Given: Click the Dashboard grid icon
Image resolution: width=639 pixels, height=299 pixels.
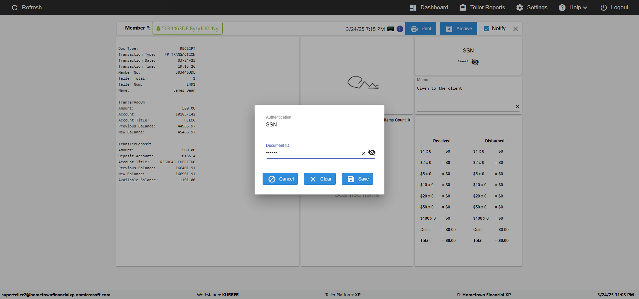Looking at the screenshot, I should (x=413, y=7).
